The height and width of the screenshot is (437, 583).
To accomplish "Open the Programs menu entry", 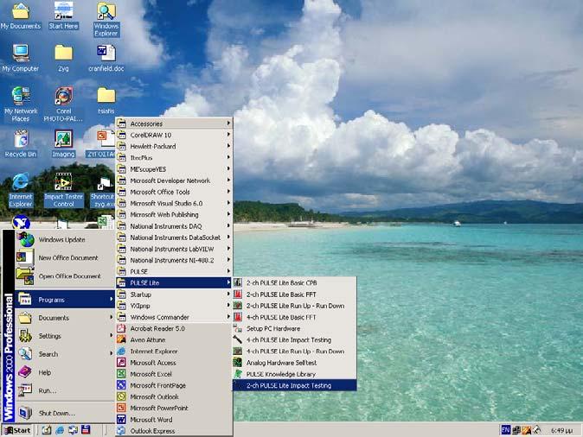I will point(65,300).
